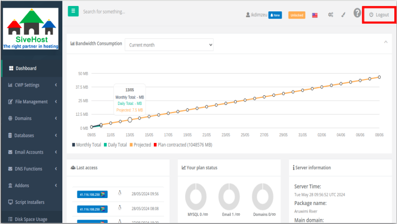Click the settings gears icon in header
Screen dimensions: 397x224
(330, 15)
